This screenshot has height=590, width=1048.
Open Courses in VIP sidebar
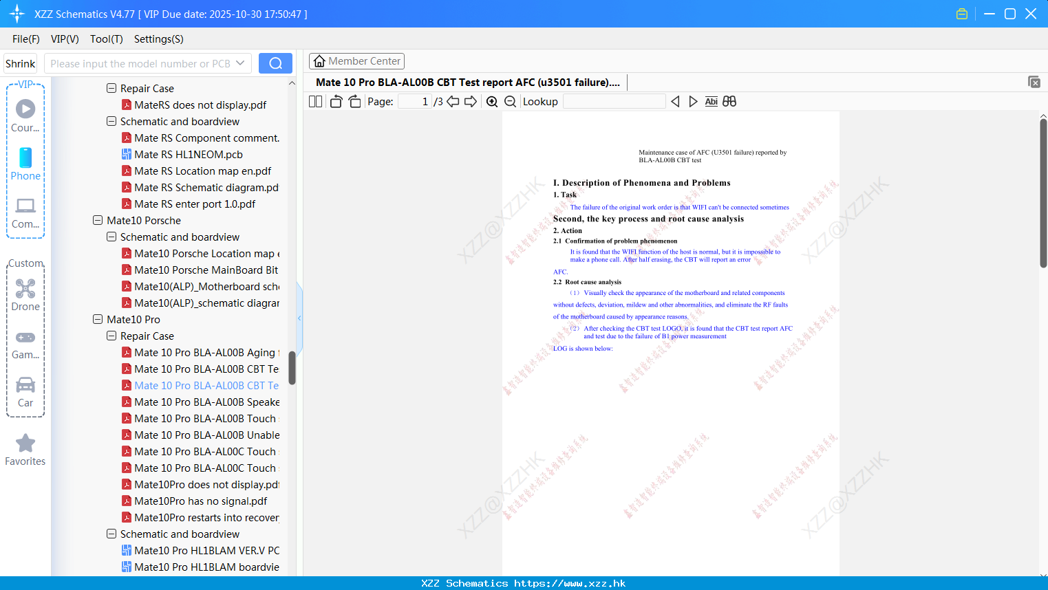click(x=25, y=116)
